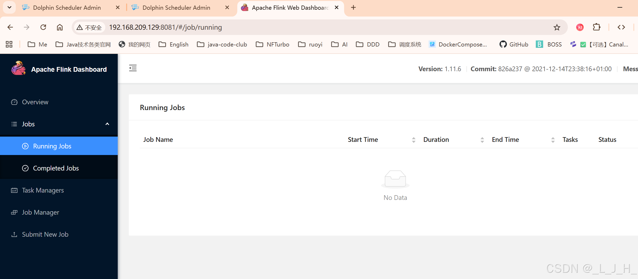The width and height of the screenshot is (638, 279).
Task: Open the extensions puzzle menu
Action: pyautogui.click(x=597, y=27)
